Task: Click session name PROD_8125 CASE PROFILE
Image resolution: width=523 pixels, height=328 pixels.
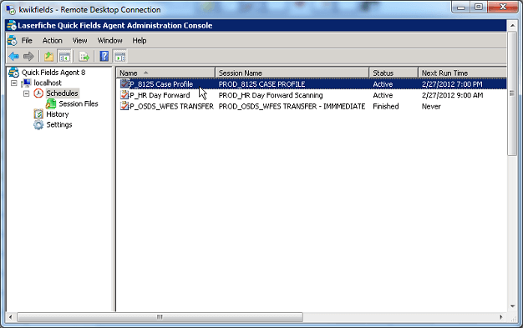Action: coord(261,84)
